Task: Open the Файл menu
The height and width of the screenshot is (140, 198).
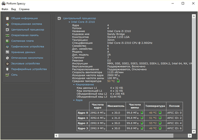Action: 5,9
